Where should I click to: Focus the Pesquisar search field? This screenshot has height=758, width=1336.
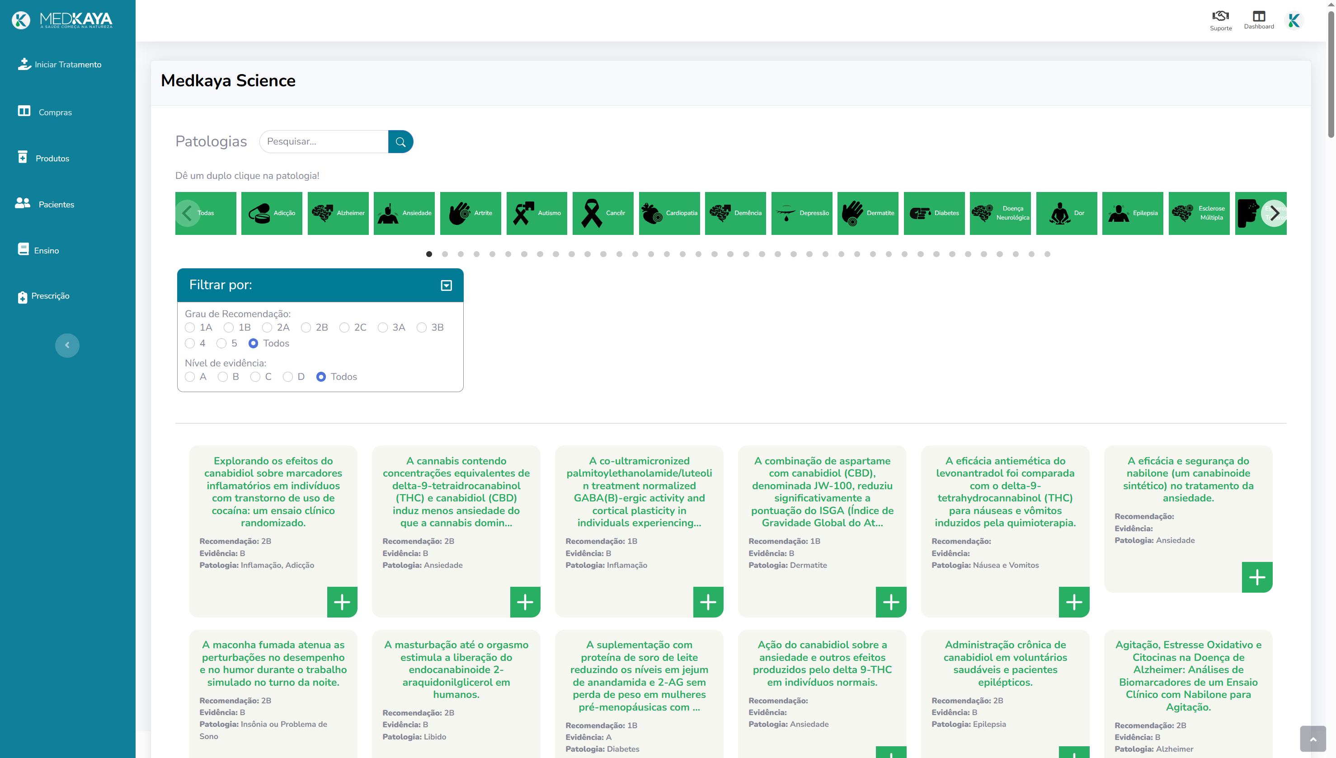point(324,141)
